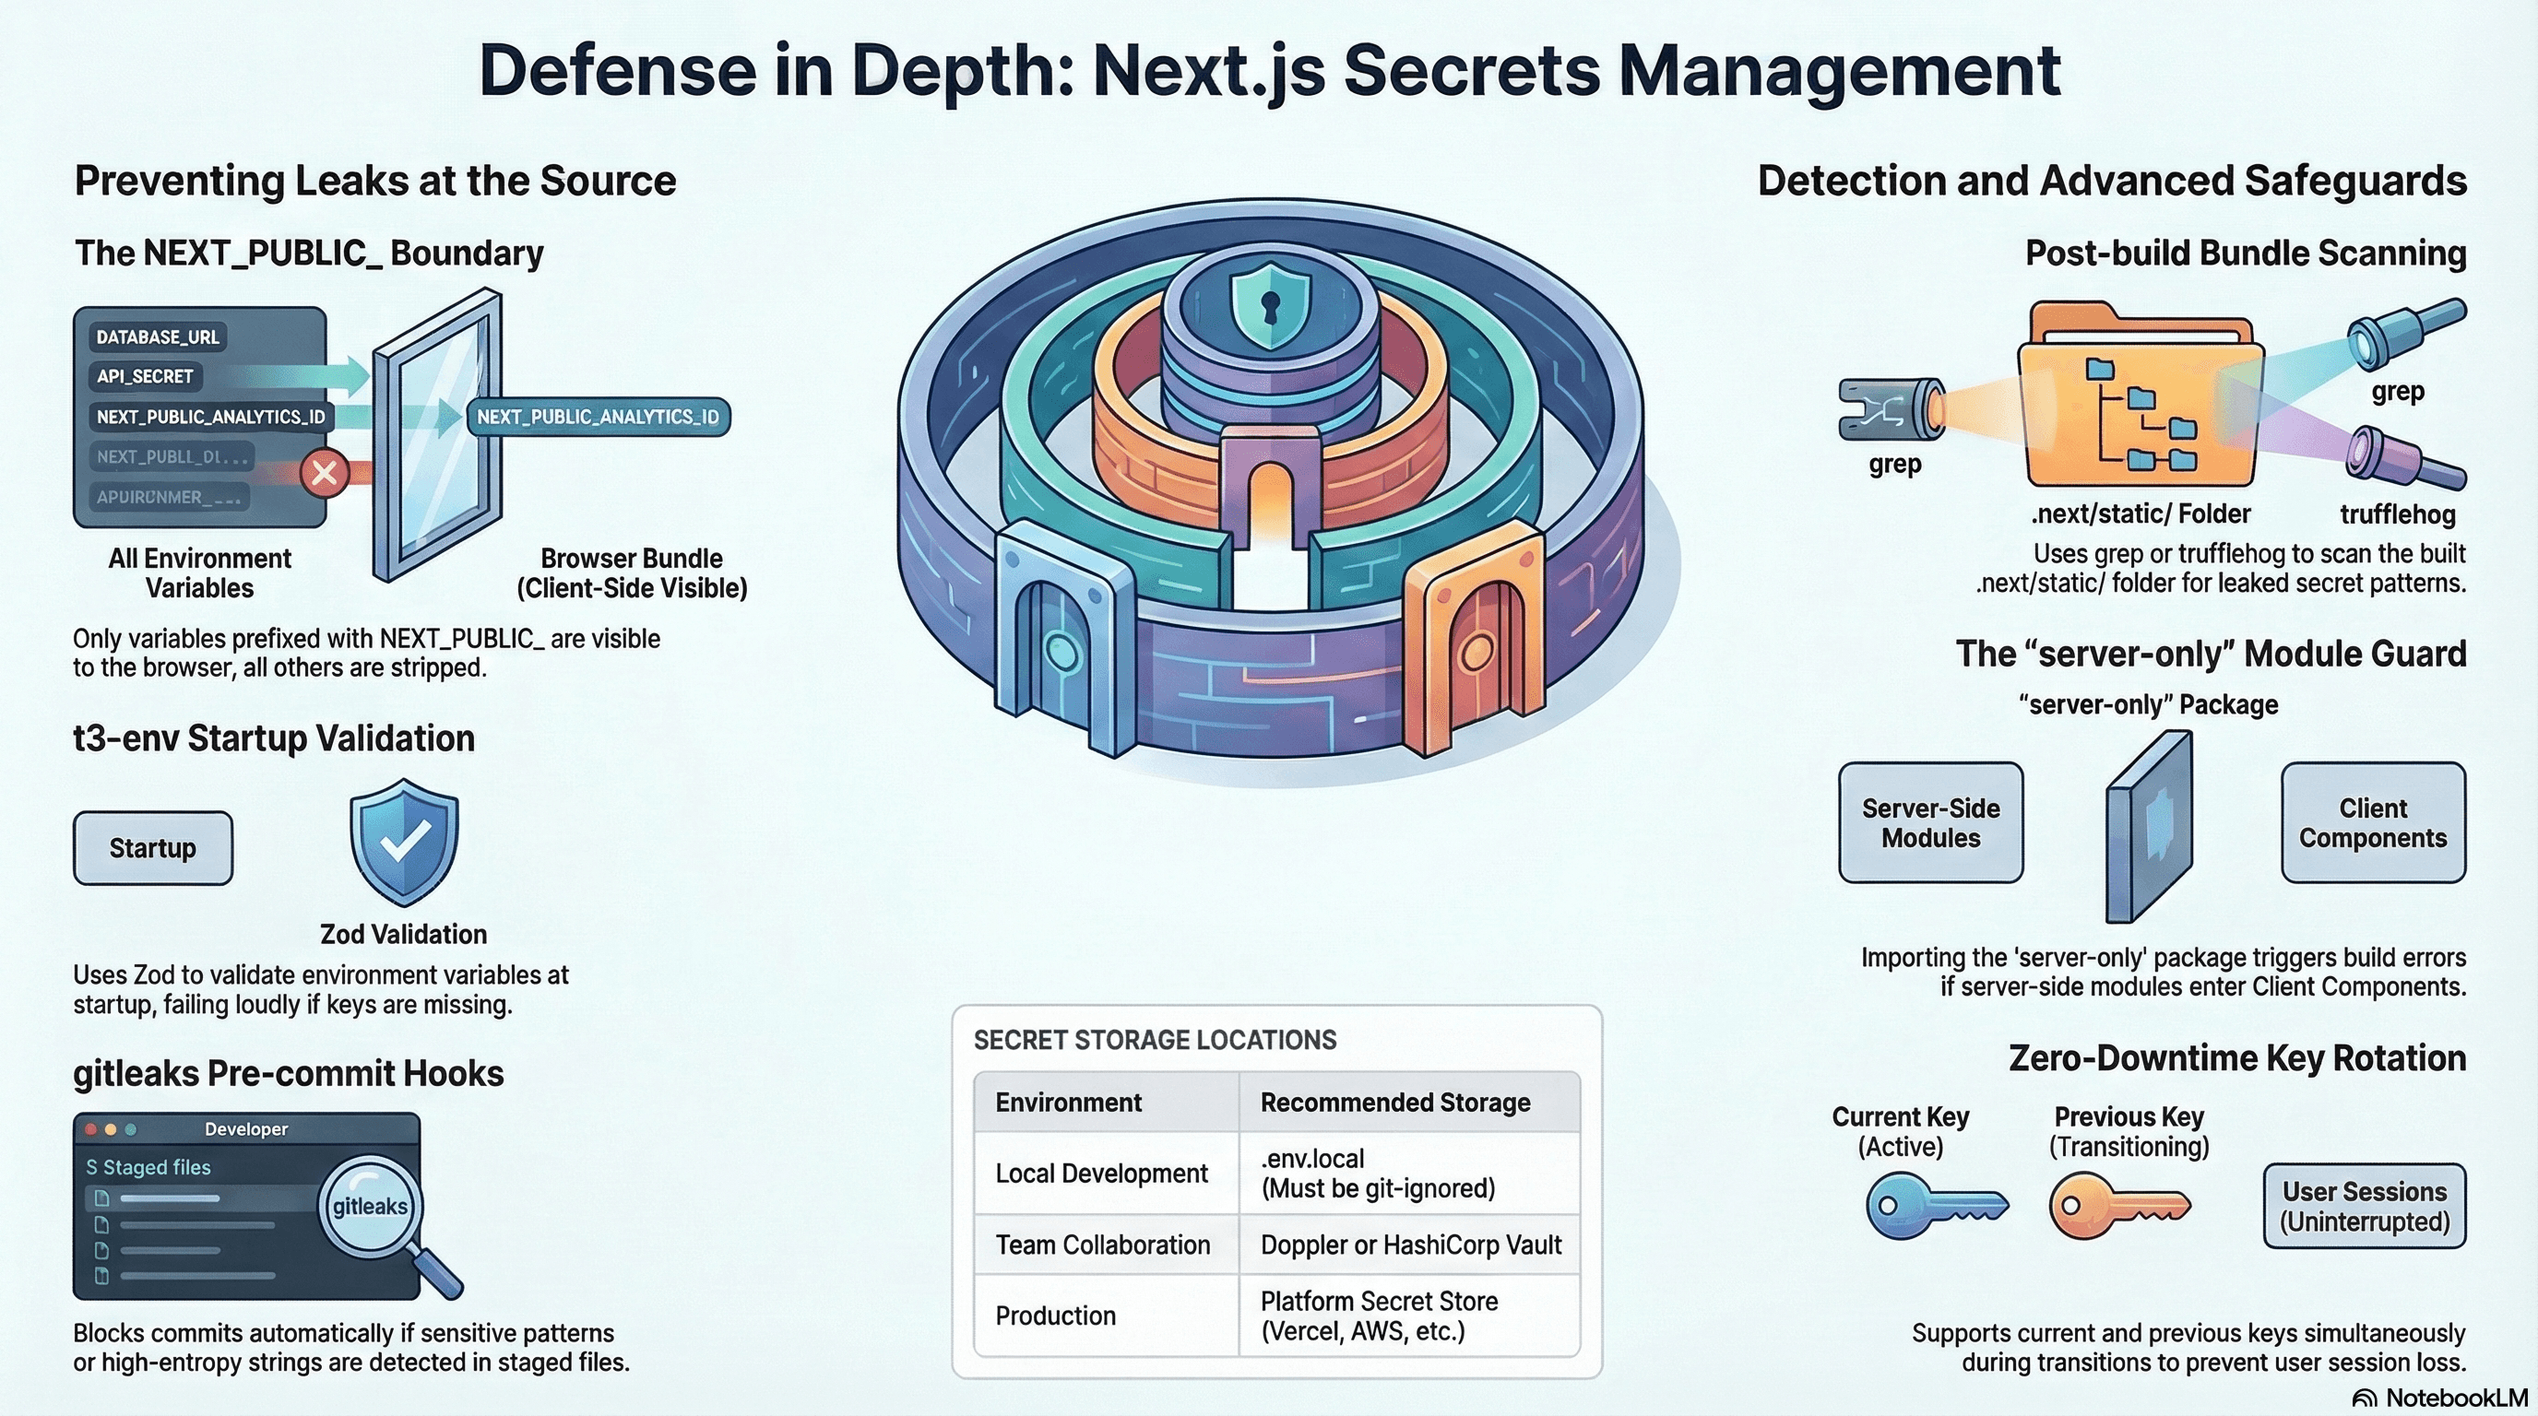
Task: Click the lock shield at the fortress center
Action: coord(1269,303)
